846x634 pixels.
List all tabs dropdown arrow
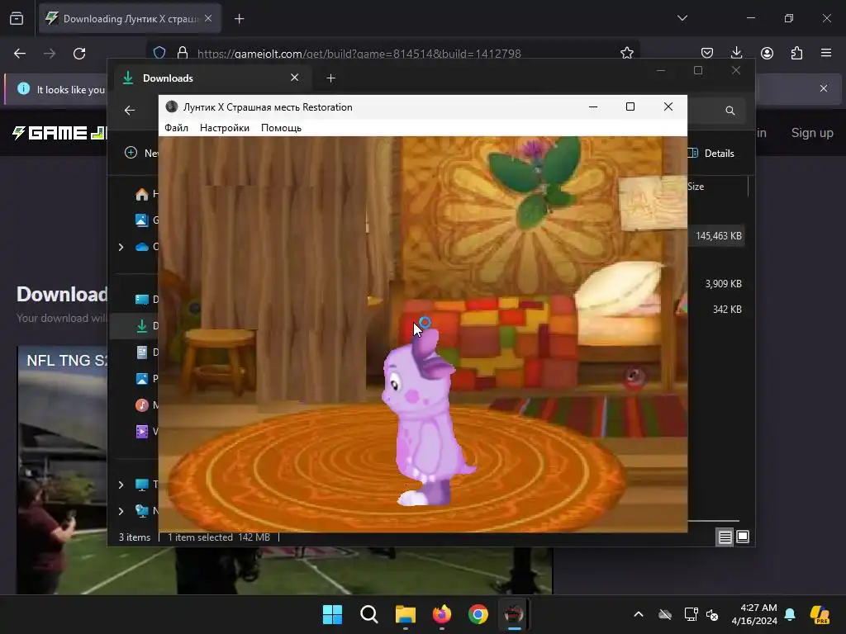point(682,18)
